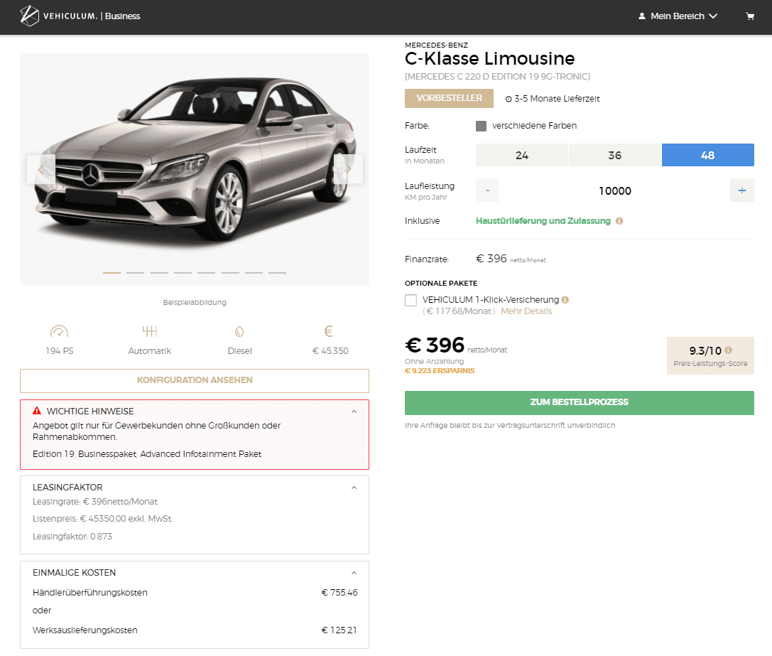
Task: Click the Beispielabbildung caption
Action: click(195, 302)
